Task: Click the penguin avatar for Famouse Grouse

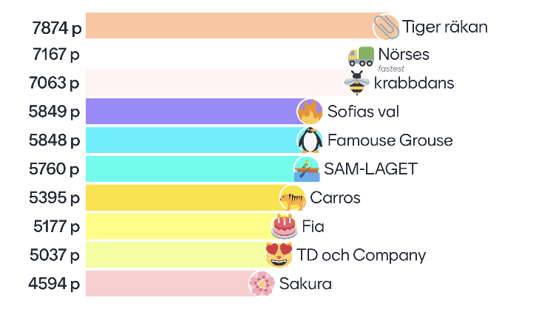Action: click(x=311, y=140)
